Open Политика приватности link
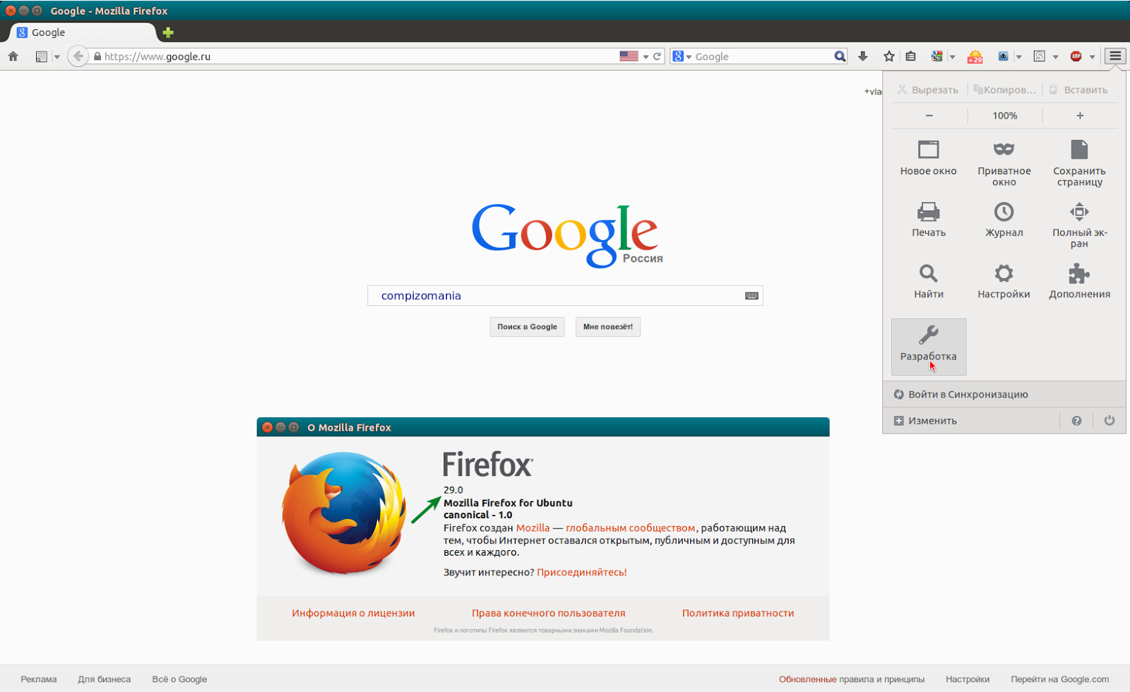 coord(738,614)
